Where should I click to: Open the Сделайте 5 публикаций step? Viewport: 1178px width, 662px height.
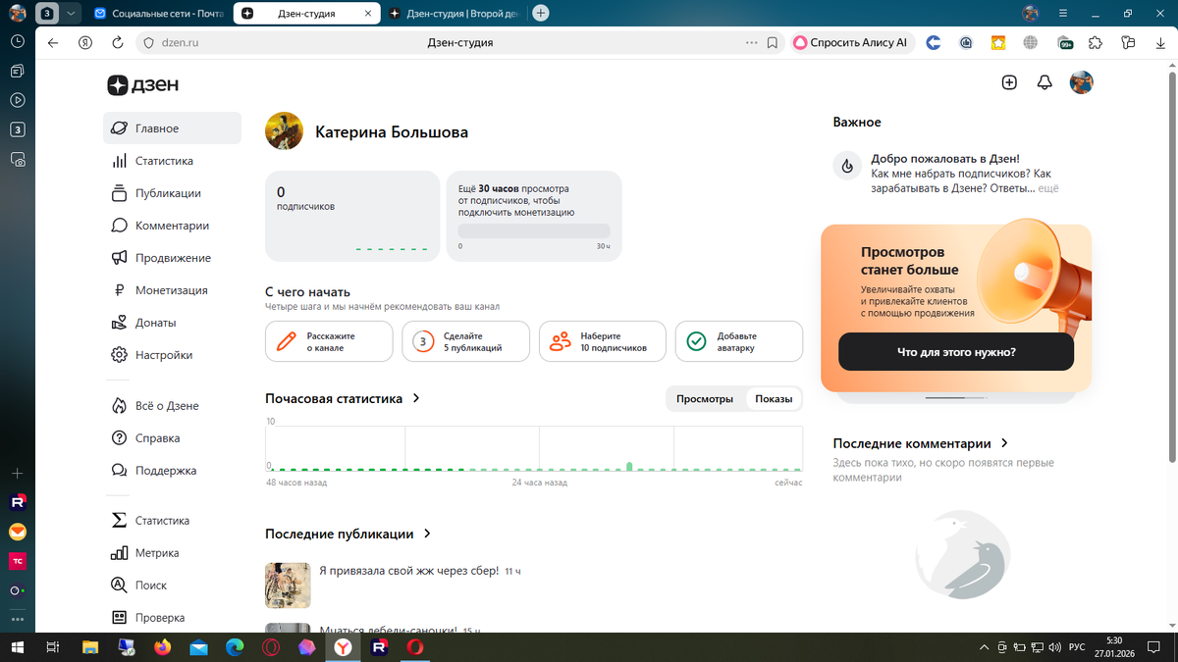coord(465,341)
